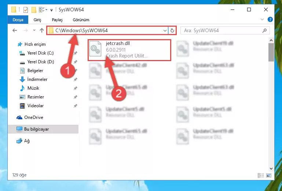Click the Properties quick access toolbar icon
This screenshot has height=191, width=282.
pos(26,10)
